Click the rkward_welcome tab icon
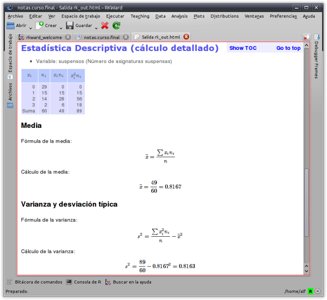This screenshot has height=300, width=327. coord(22,37)
